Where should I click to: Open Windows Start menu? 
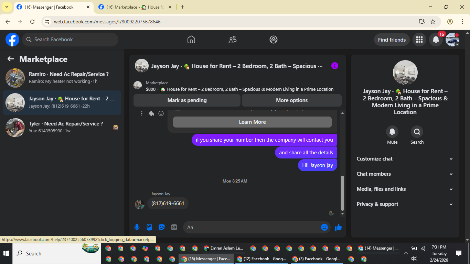click(6, 253)
